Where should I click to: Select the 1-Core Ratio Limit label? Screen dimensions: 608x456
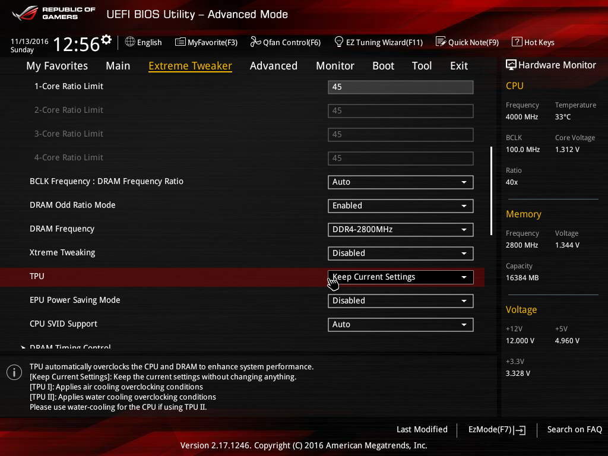69,86
